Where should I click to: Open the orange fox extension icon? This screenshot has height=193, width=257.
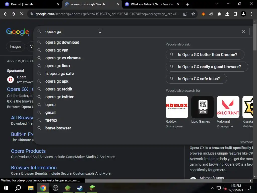(x=203, y=14)
